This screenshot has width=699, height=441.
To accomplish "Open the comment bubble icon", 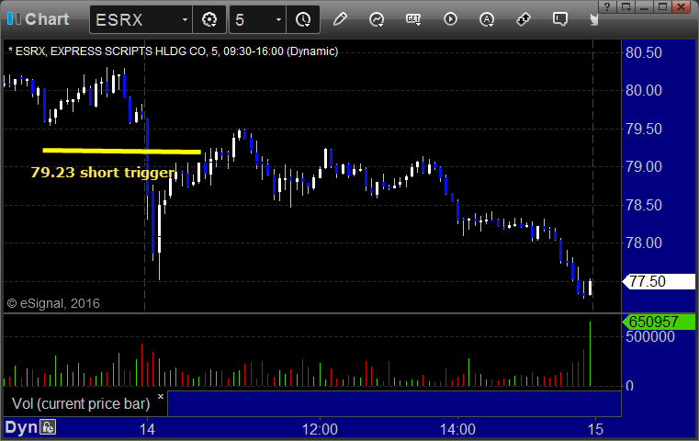I will coord(560,19).
